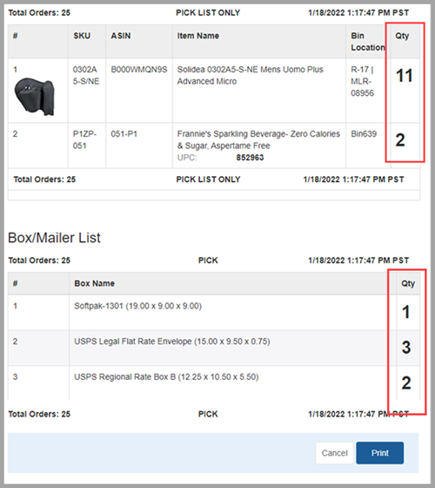The width and height of the screenshot is (435, 488).
Task: Click the Item Name column header
Action: [x=198, y=36]
